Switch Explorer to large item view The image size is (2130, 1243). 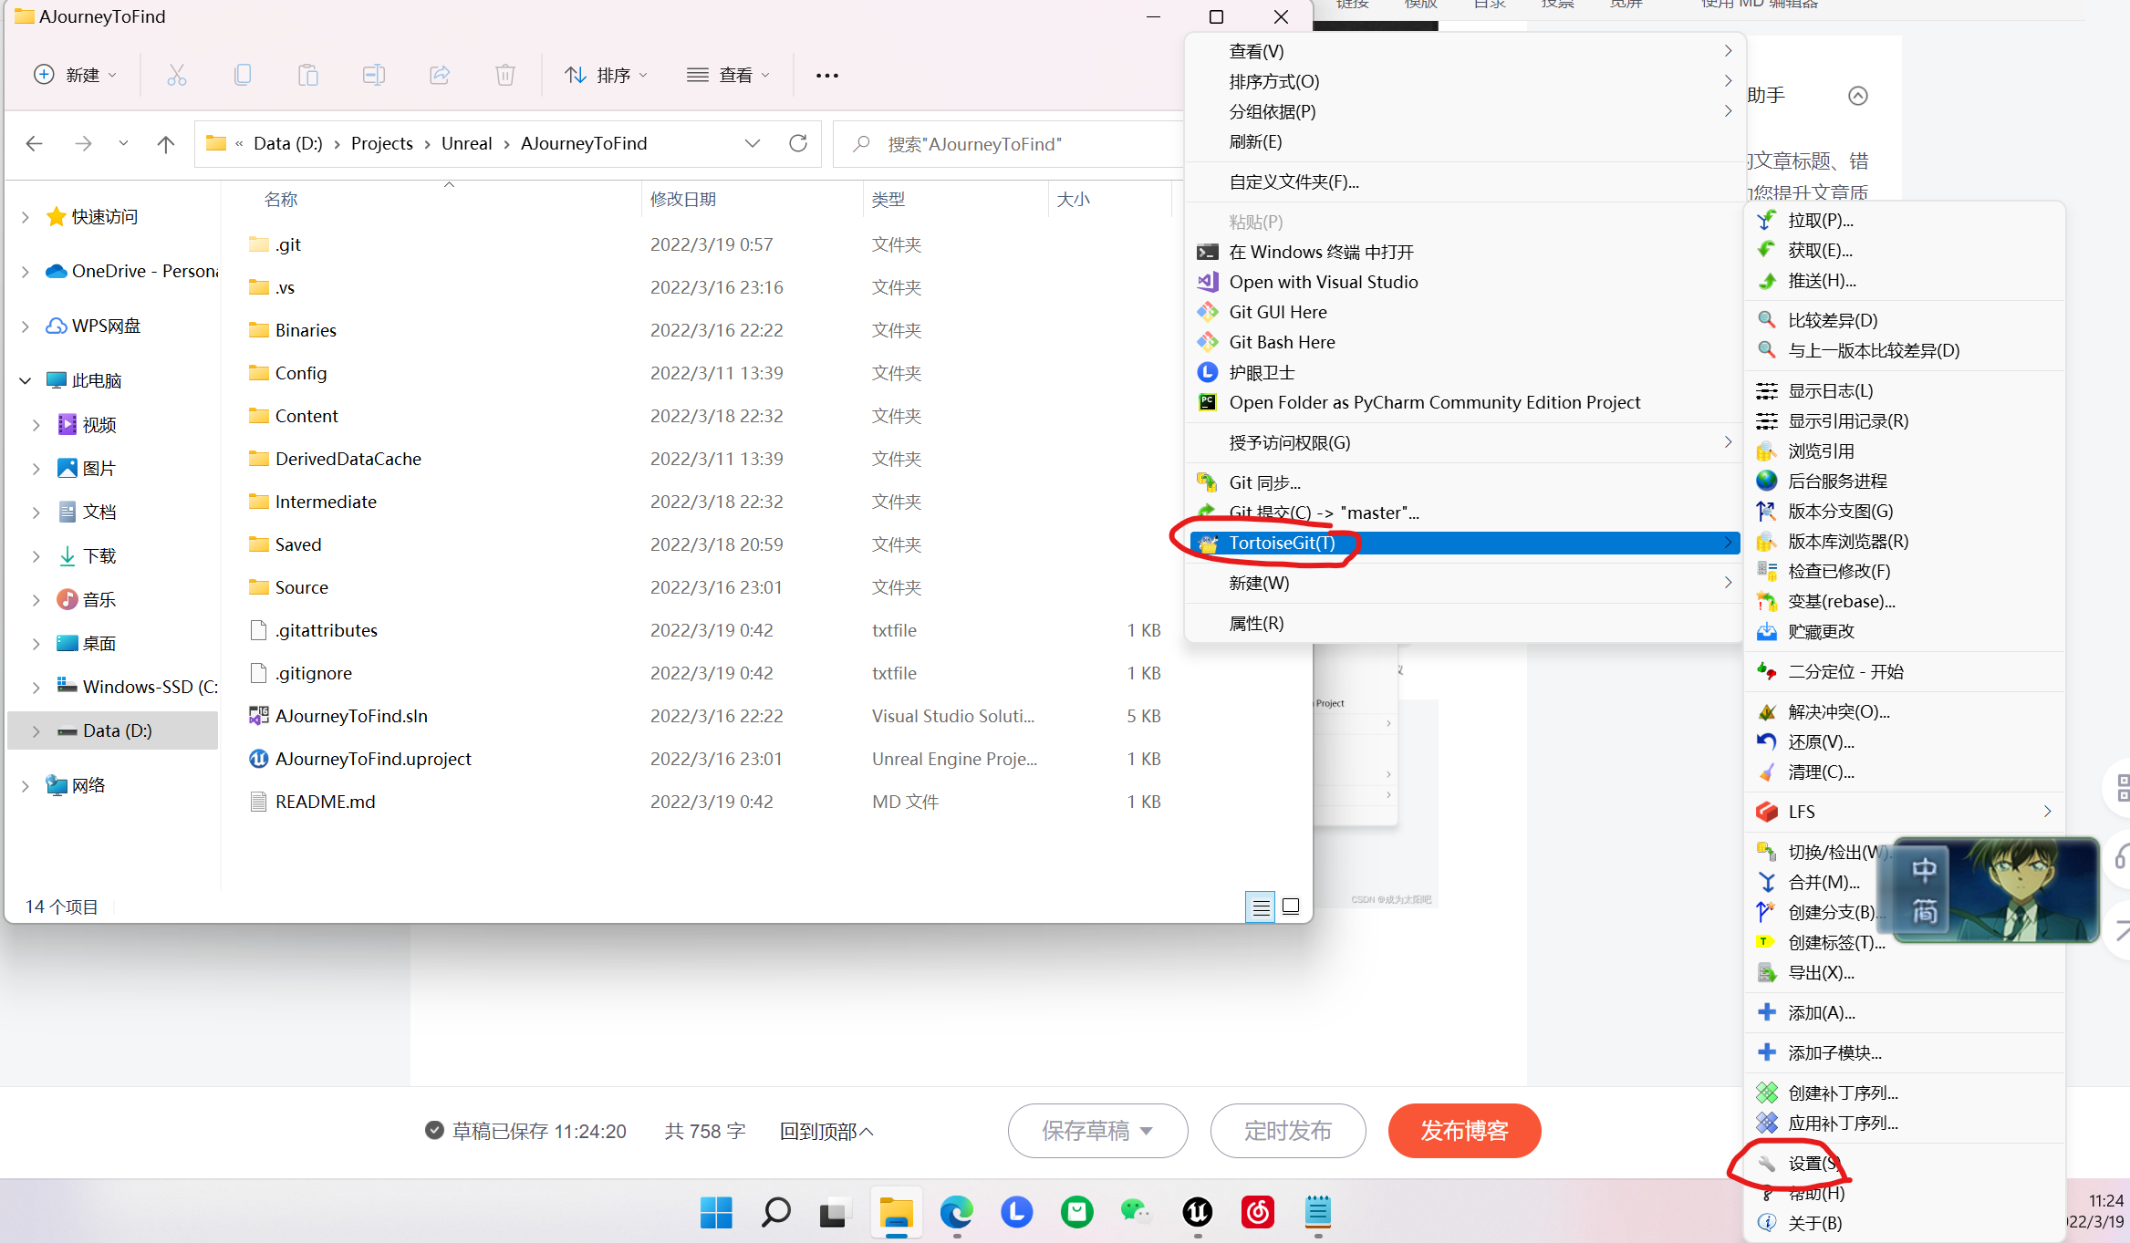click(x=1291, y=906)
